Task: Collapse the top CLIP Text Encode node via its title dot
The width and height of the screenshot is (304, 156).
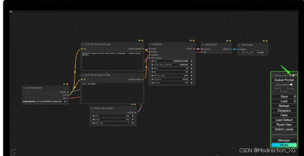Action: pyautogui.click(x=82, y=44)
